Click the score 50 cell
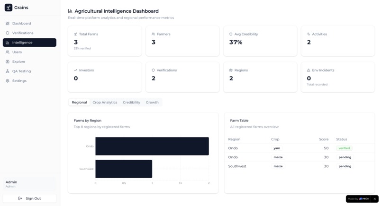This screenshot has width=382, height=206. (x=326, y=148)
